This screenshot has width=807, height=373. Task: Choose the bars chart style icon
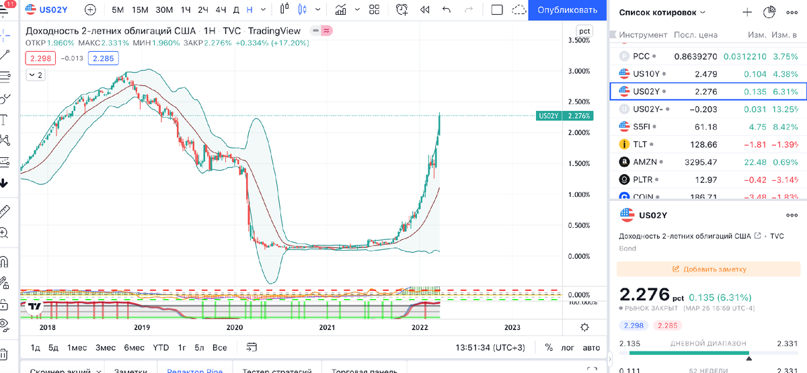(x=286, y=10)
